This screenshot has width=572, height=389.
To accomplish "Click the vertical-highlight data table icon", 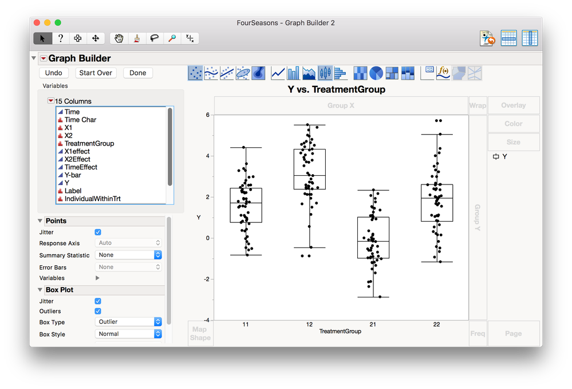I will pos(530,38).
